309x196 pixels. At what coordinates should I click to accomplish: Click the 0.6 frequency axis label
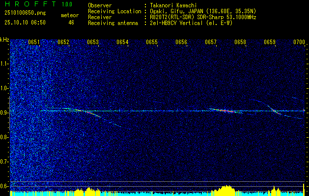tap(4, 186)
